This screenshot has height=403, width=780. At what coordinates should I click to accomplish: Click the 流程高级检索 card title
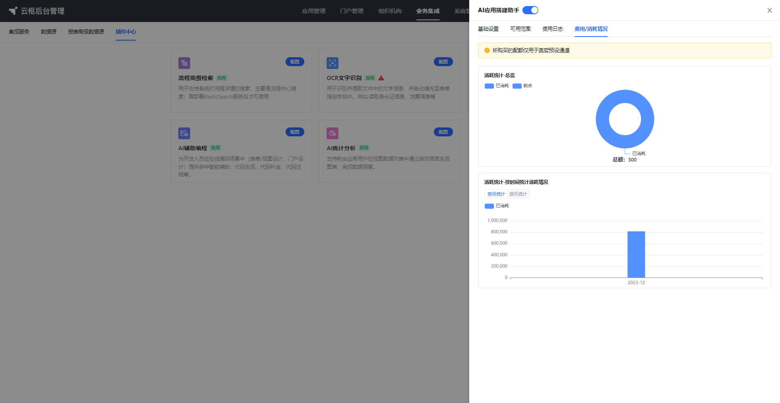tap(196, 78)
